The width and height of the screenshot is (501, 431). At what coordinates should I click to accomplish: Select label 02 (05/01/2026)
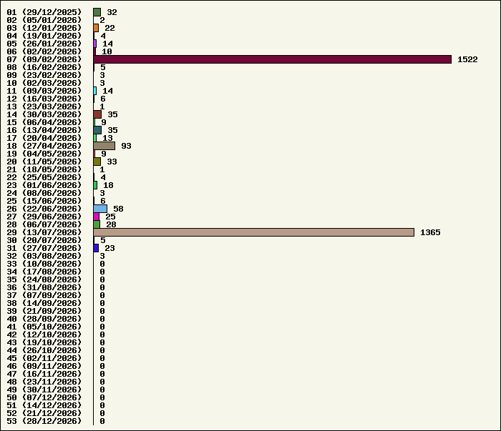pos(44,20)
